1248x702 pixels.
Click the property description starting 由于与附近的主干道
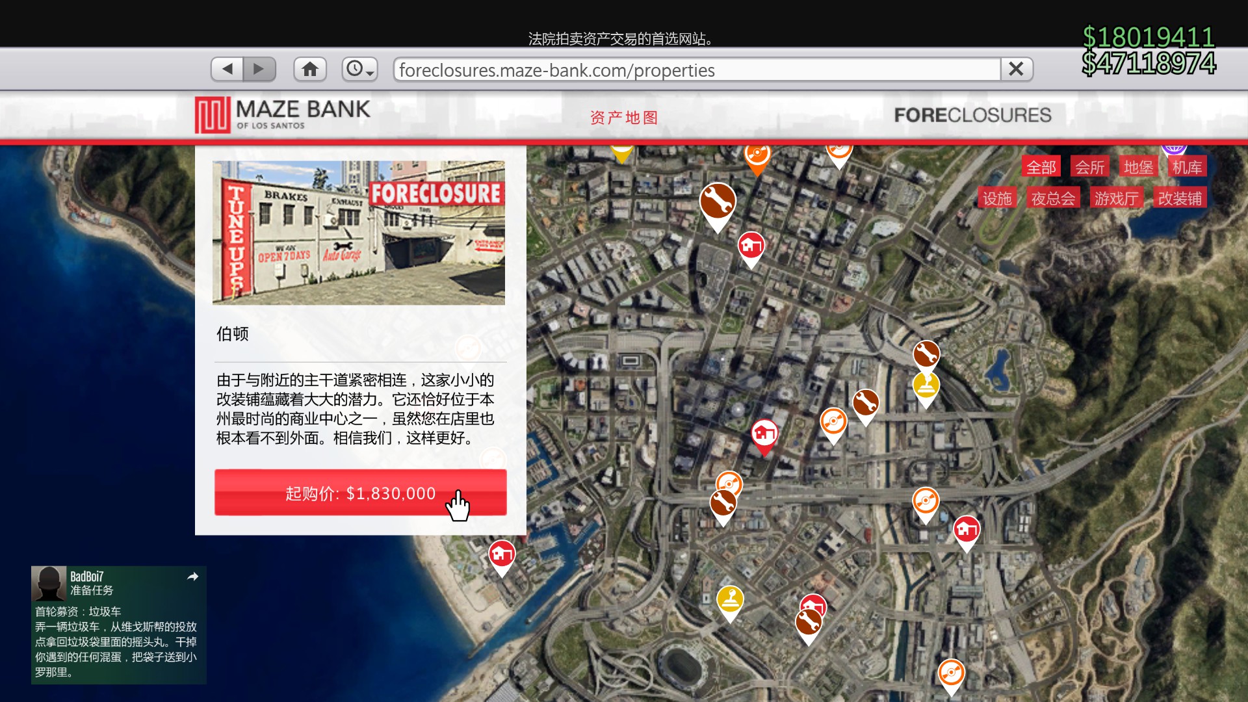coord(356,409)
